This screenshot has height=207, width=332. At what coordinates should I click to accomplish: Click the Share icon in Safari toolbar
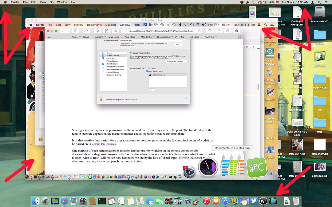[219, 31]
